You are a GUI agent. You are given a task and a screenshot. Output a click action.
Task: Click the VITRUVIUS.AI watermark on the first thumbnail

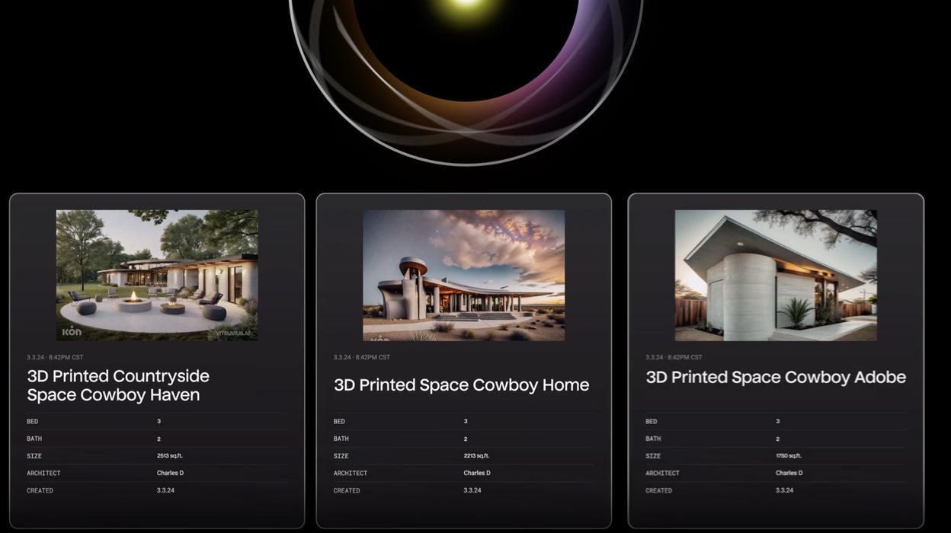coord(233,333)
